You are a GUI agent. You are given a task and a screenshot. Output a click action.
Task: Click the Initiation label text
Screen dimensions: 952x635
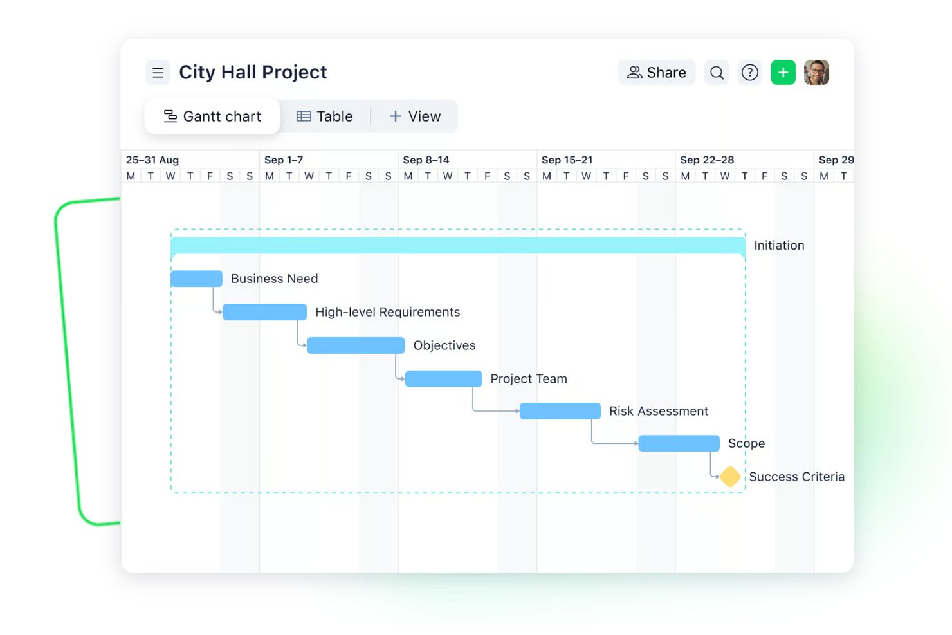779,245
